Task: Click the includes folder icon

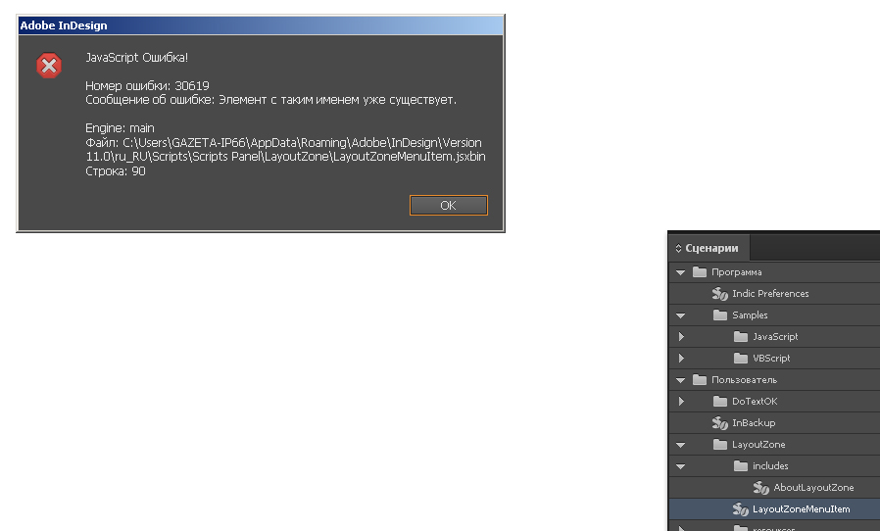Action: 741,465
